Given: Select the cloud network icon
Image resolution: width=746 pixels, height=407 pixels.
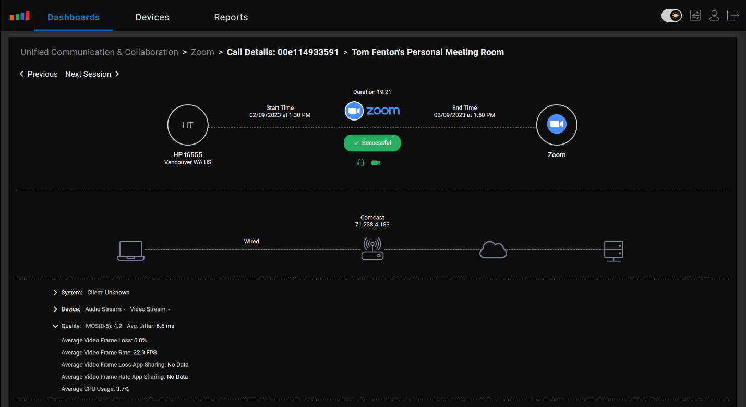Looking at the screenshot, I should pos(493,250).
